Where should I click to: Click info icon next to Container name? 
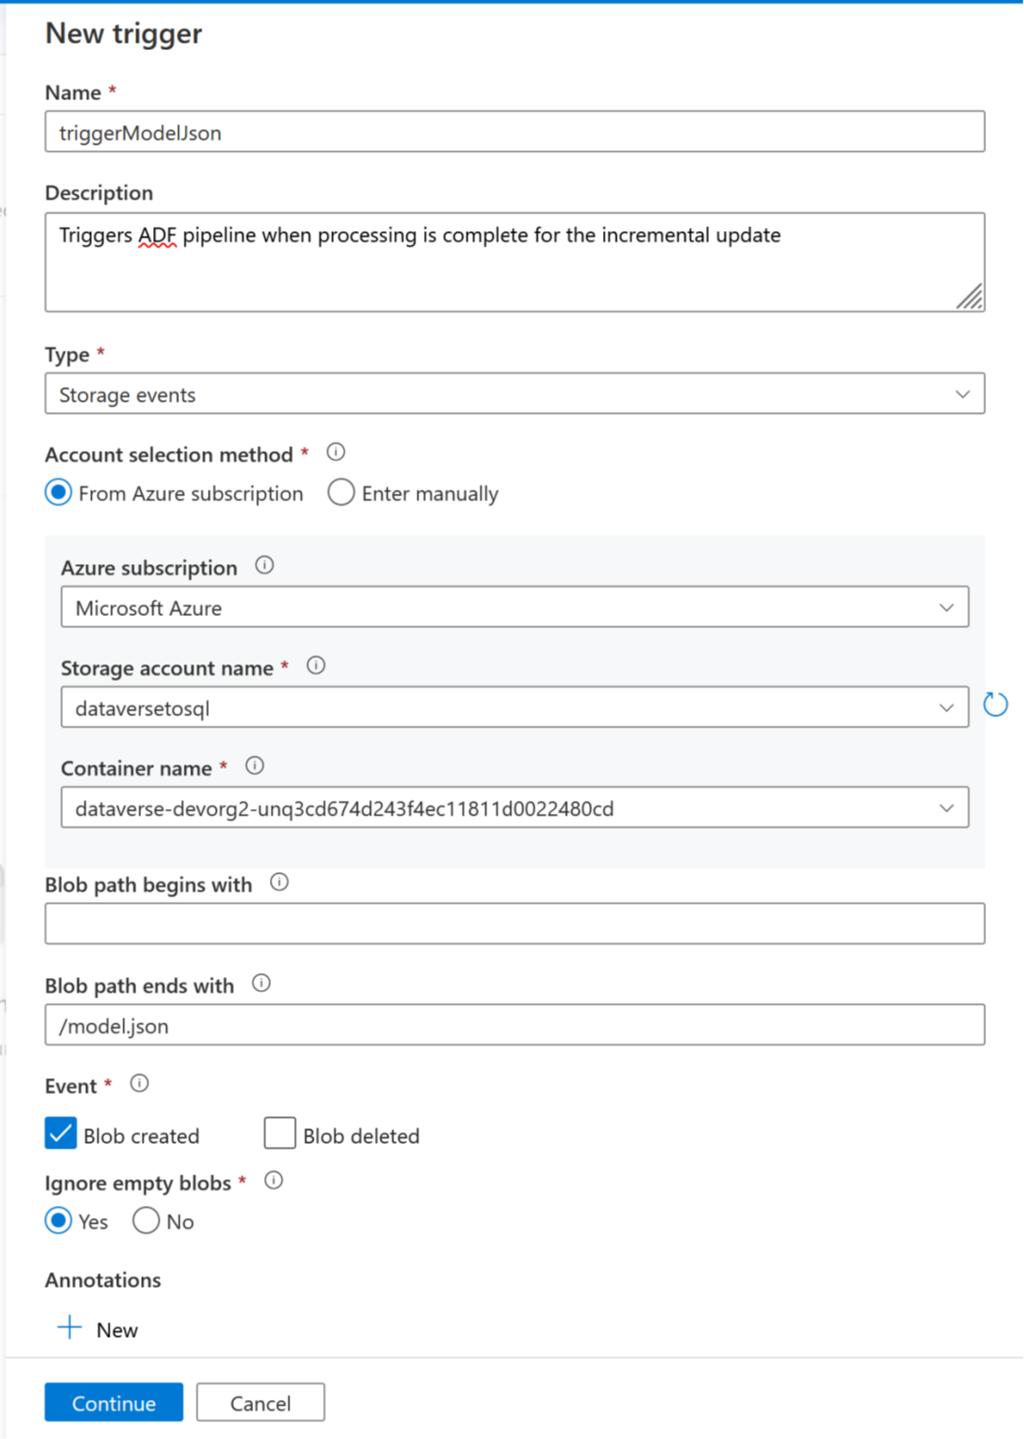click(x=254, y=765)
